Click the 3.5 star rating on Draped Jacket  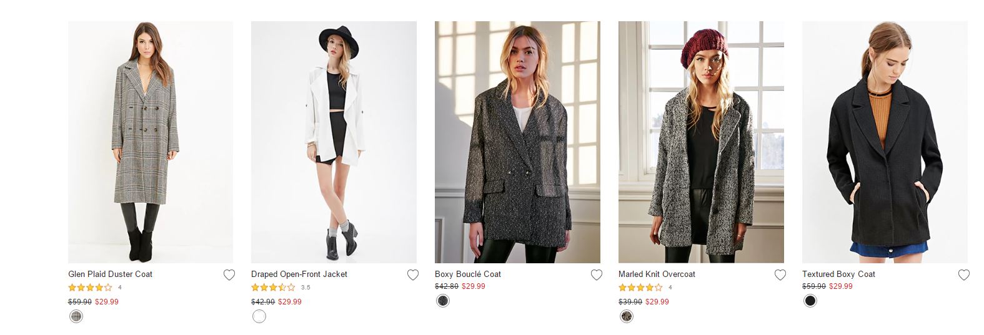(274, 288)
